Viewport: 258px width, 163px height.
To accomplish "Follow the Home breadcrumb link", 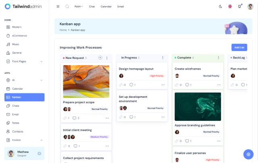I will coord(63,30).
